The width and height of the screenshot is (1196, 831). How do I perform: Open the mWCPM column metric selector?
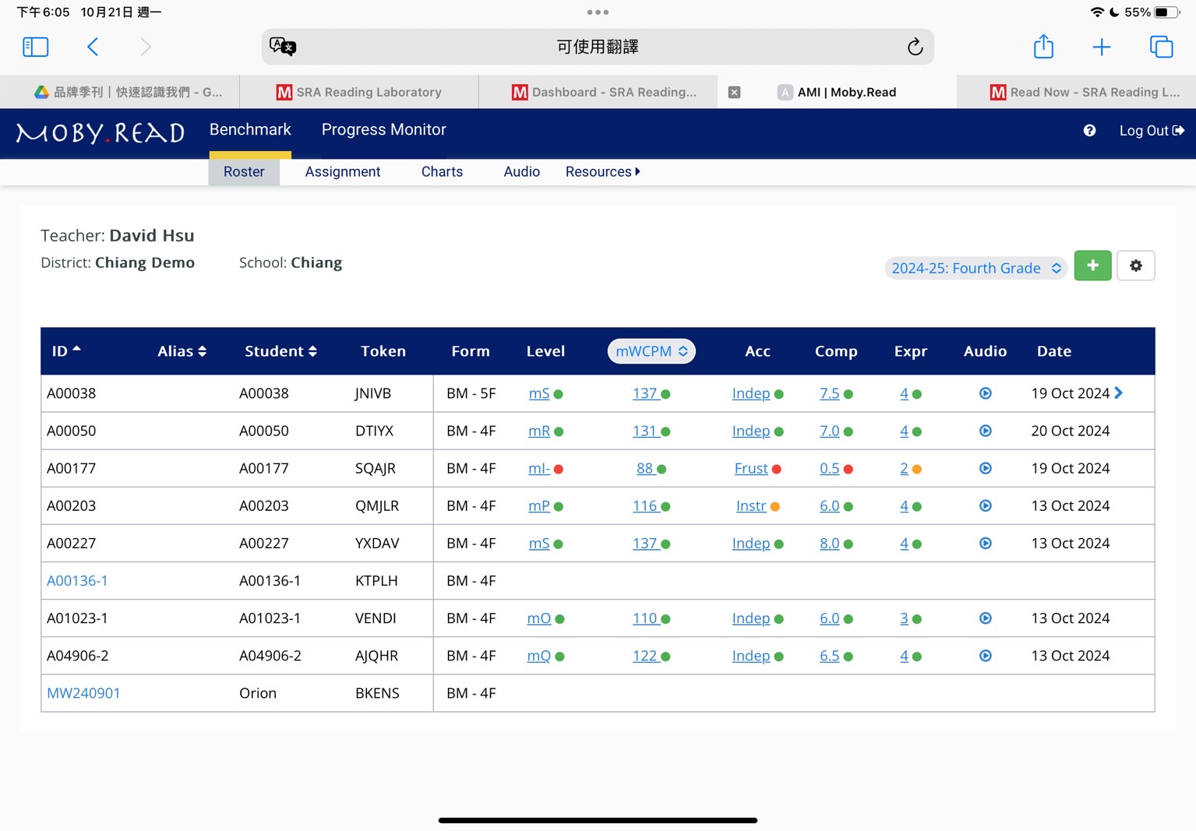pos(651,351)
